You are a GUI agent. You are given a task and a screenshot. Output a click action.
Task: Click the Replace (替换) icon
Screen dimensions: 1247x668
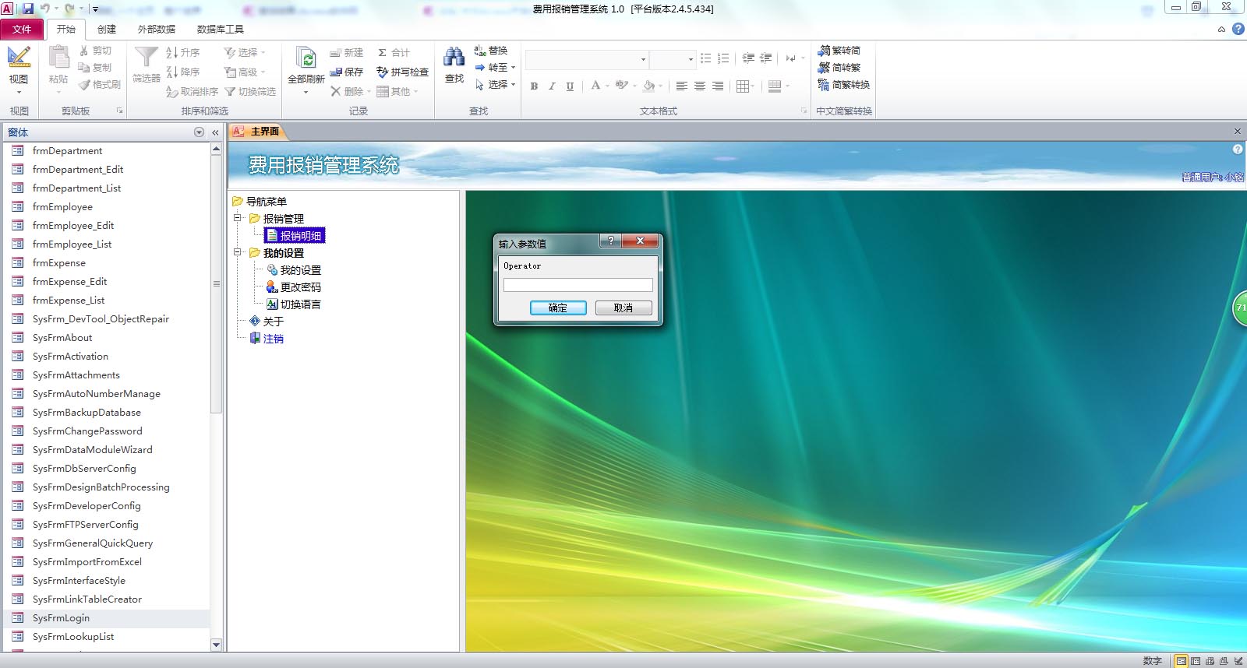480,51
